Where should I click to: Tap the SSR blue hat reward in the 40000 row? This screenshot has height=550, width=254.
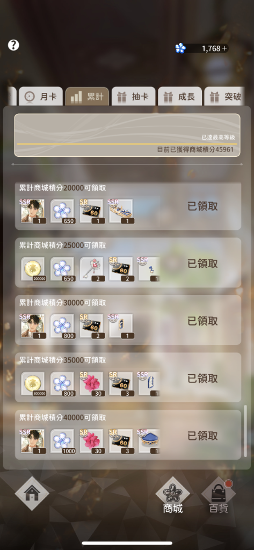pyautogui.click(x=149, y=442)
